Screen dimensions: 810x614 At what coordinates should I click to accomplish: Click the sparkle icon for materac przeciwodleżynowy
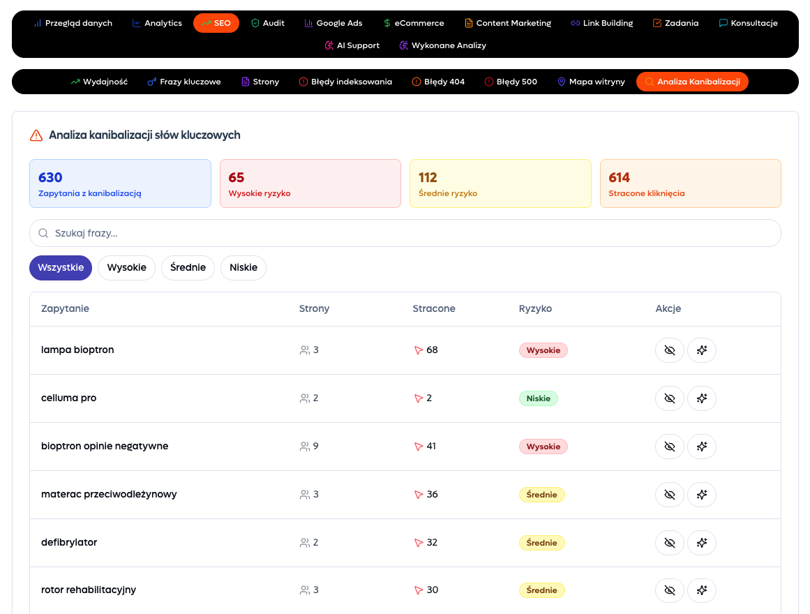coord(702,495)
